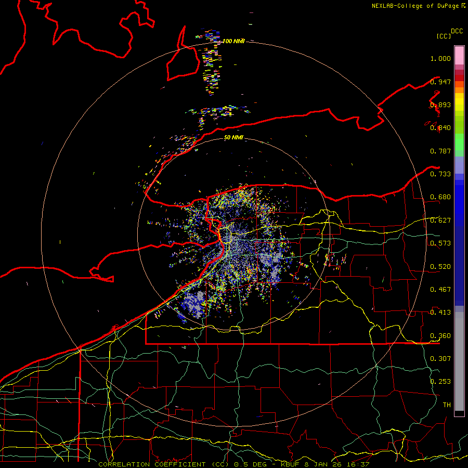Click the NEXLAB-College of DuPage watermark text
This screenshot has height=468, width=468.
pyautogui.click(x=416, y=6)
